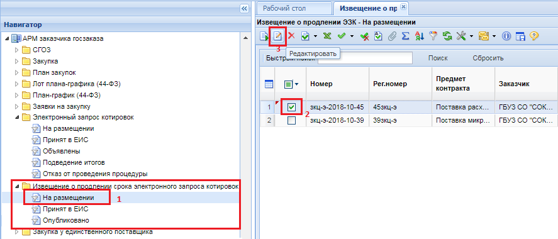Viewport: 558px width, 239px height.
Task: Click the blue information icon
Action: (506, 36)
